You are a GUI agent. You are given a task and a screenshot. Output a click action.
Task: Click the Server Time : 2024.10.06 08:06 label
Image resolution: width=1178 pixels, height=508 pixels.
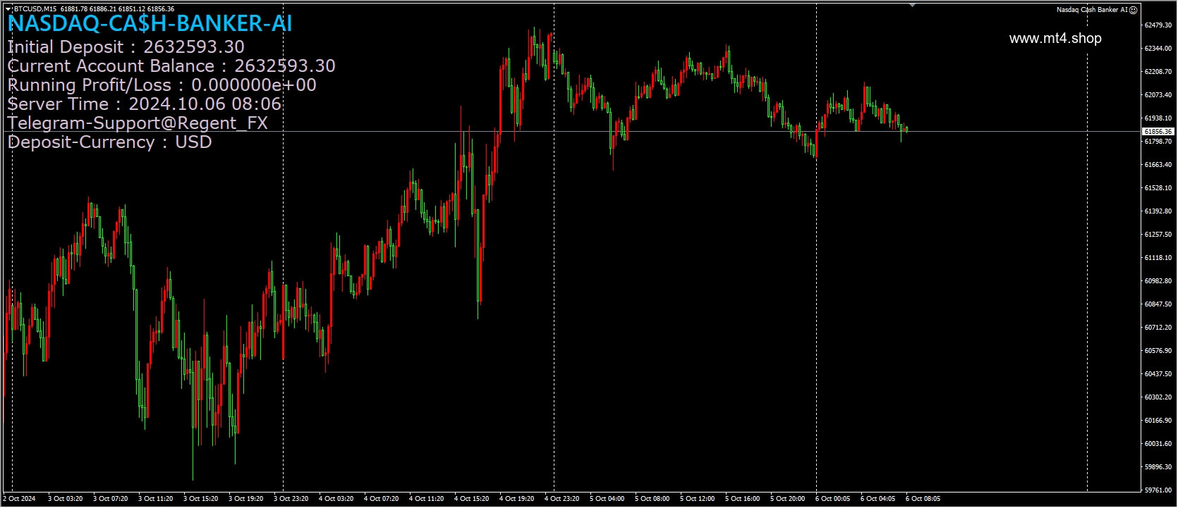click(144, 104)
